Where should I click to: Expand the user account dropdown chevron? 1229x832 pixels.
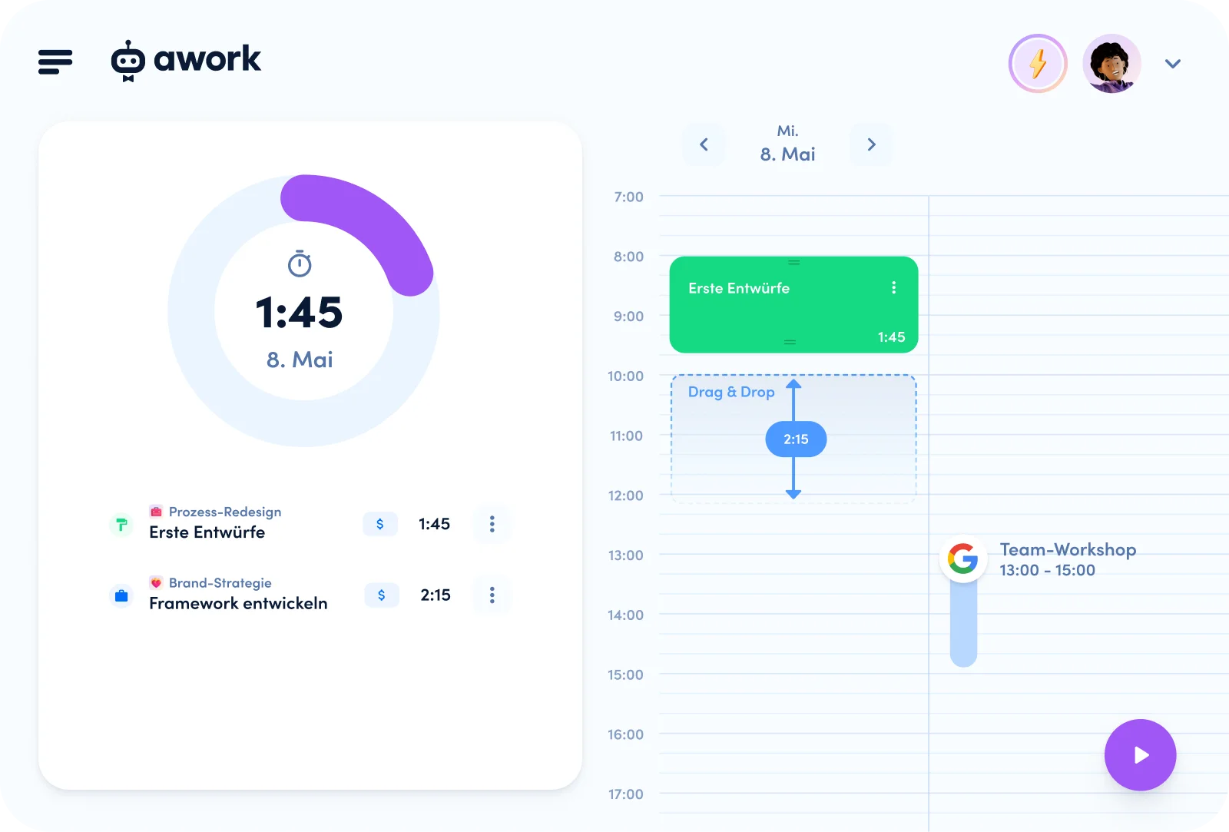[1172, 64]
